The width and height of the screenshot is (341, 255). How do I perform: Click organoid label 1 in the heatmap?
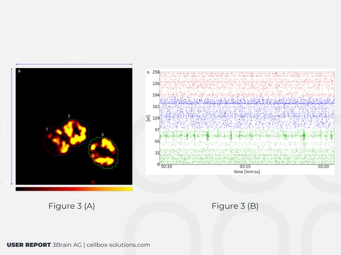[47, 129]
